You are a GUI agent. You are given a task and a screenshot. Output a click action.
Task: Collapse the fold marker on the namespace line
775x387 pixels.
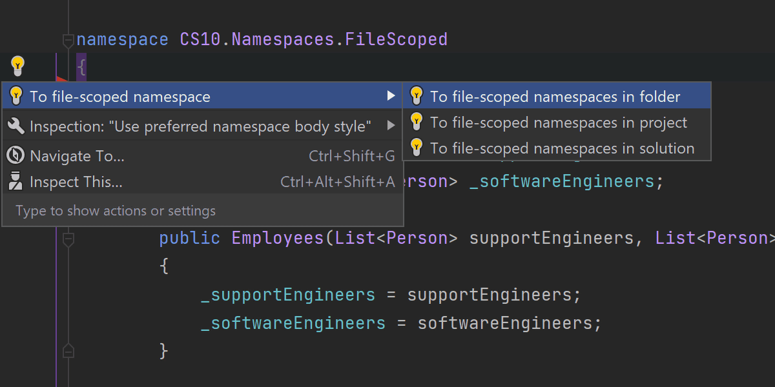(68, 41)
